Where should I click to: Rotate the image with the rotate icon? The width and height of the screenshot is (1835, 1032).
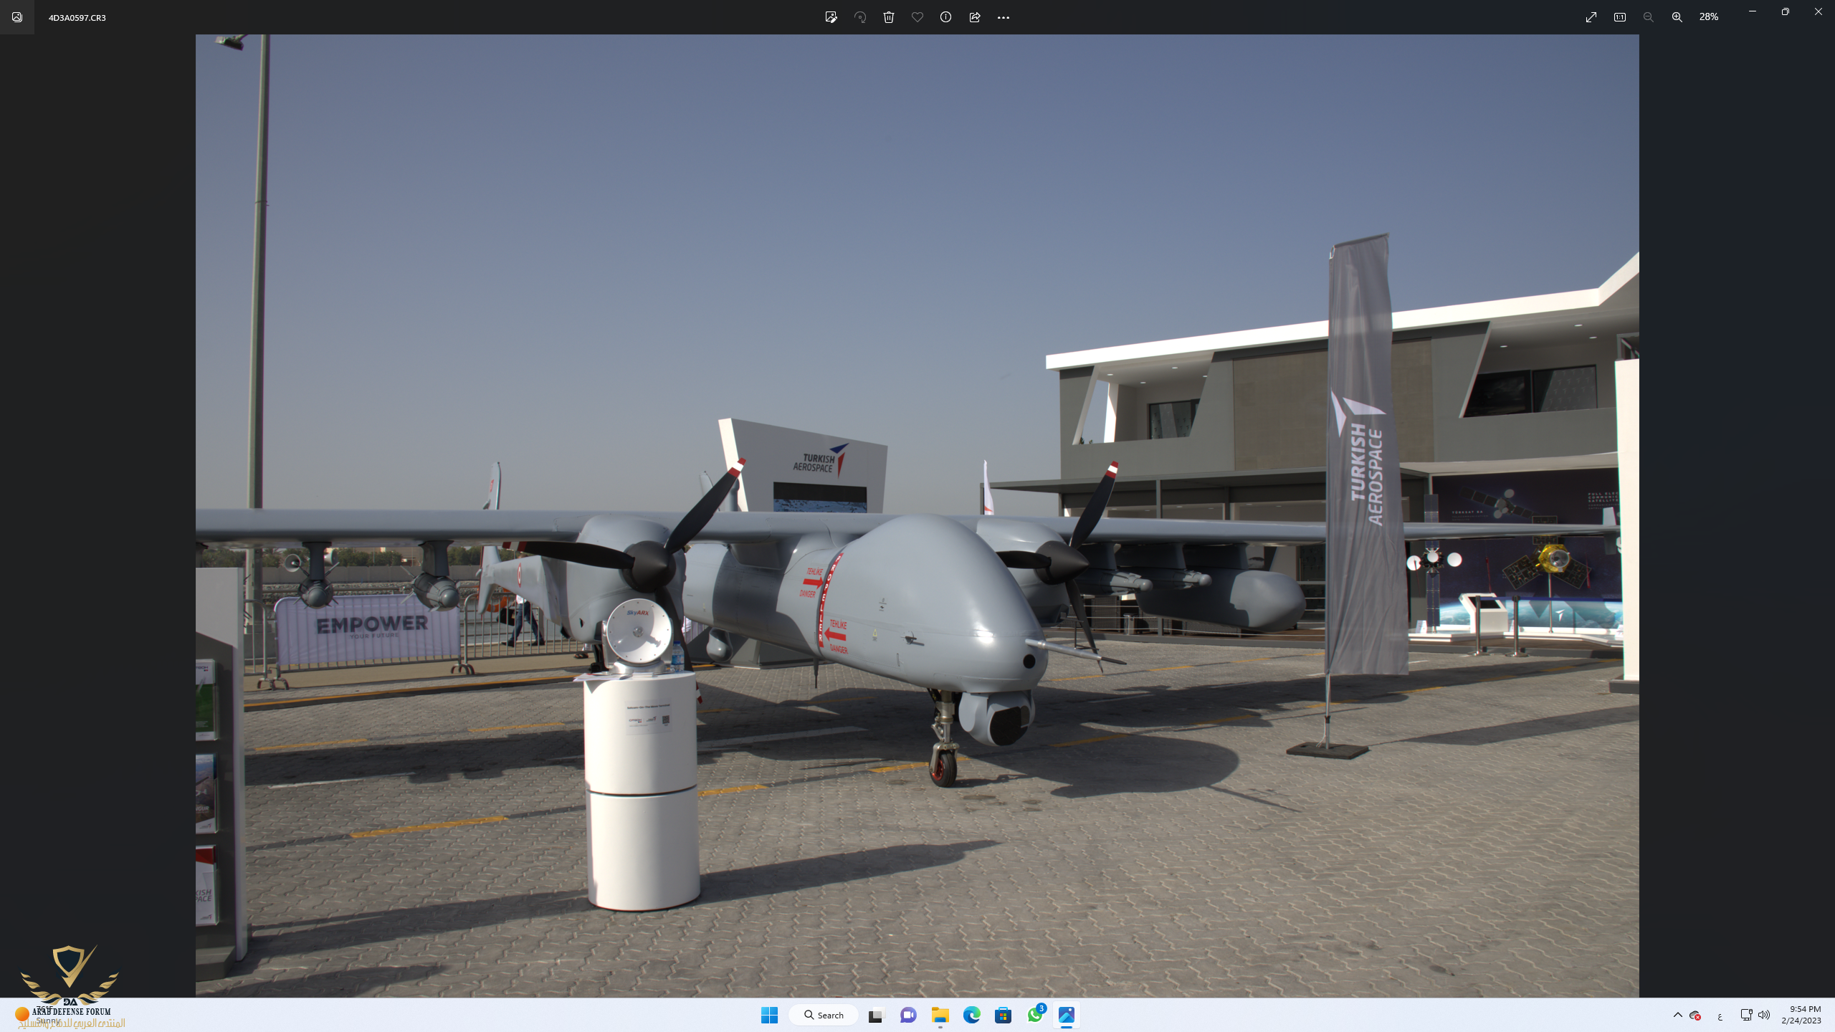pyautogui.click(x=860, y=17)
